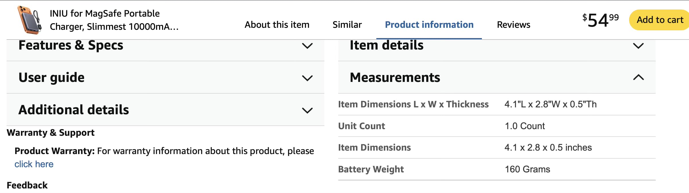Toggle the Measurements section heading

(x=395, y=77)
